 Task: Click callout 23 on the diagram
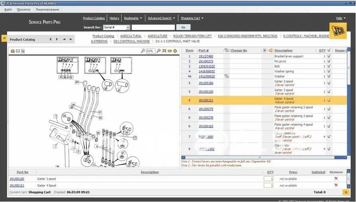[x=77, y=82]
